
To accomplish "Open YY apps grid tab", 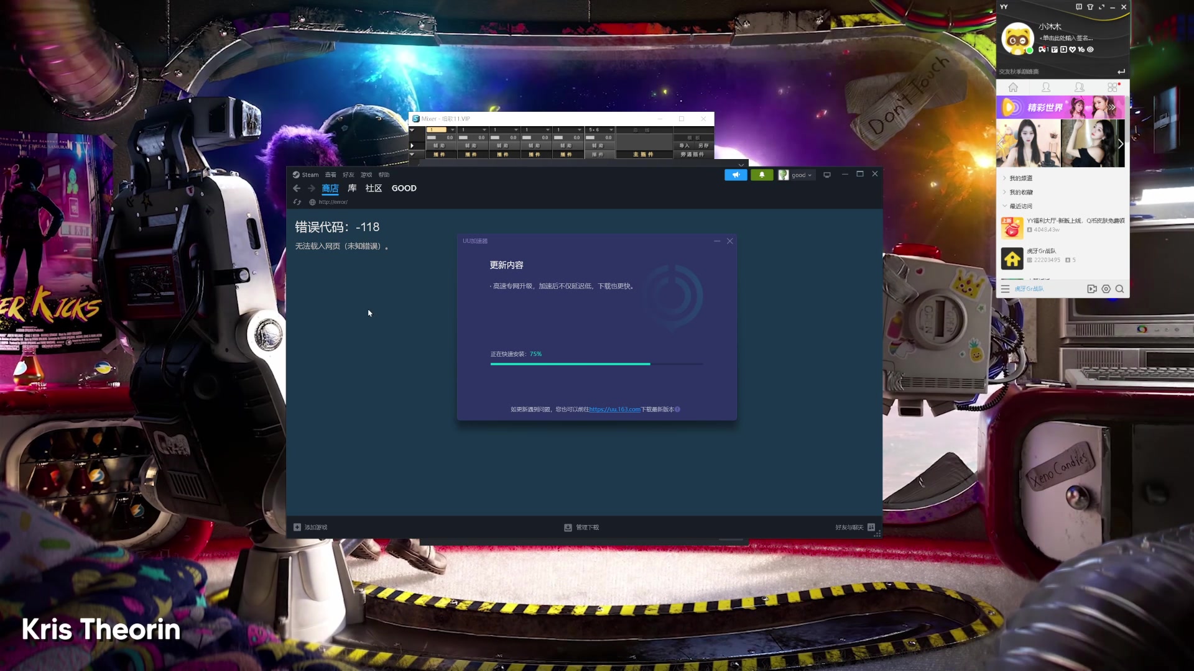I will tap(1113, 88).
